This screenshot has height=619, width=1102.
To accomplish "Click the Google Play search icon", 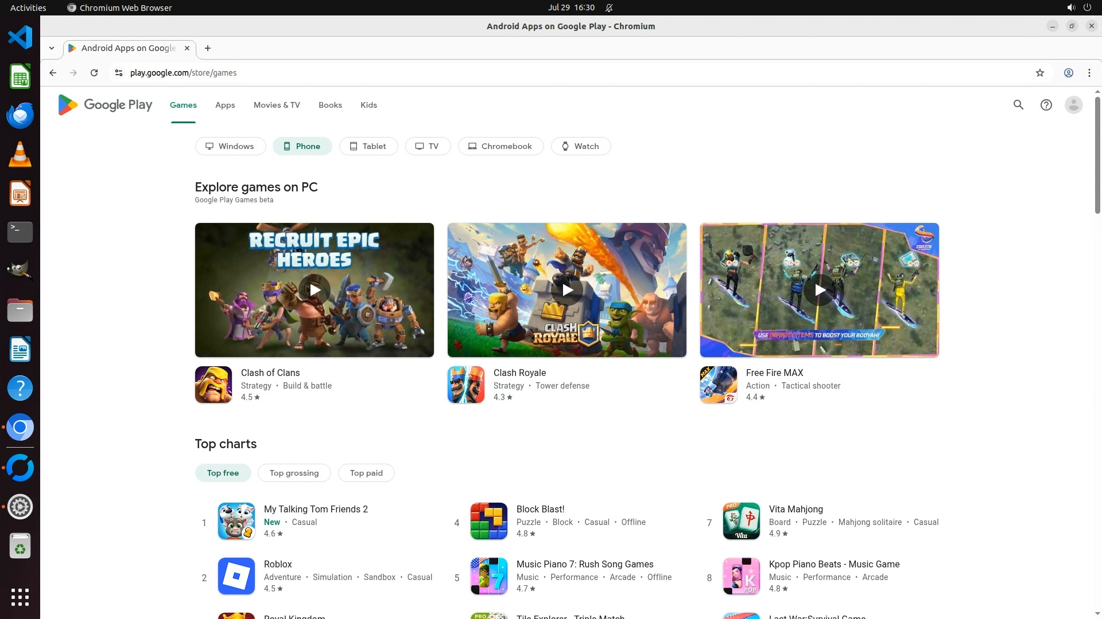I will (x=1018, y=105).
